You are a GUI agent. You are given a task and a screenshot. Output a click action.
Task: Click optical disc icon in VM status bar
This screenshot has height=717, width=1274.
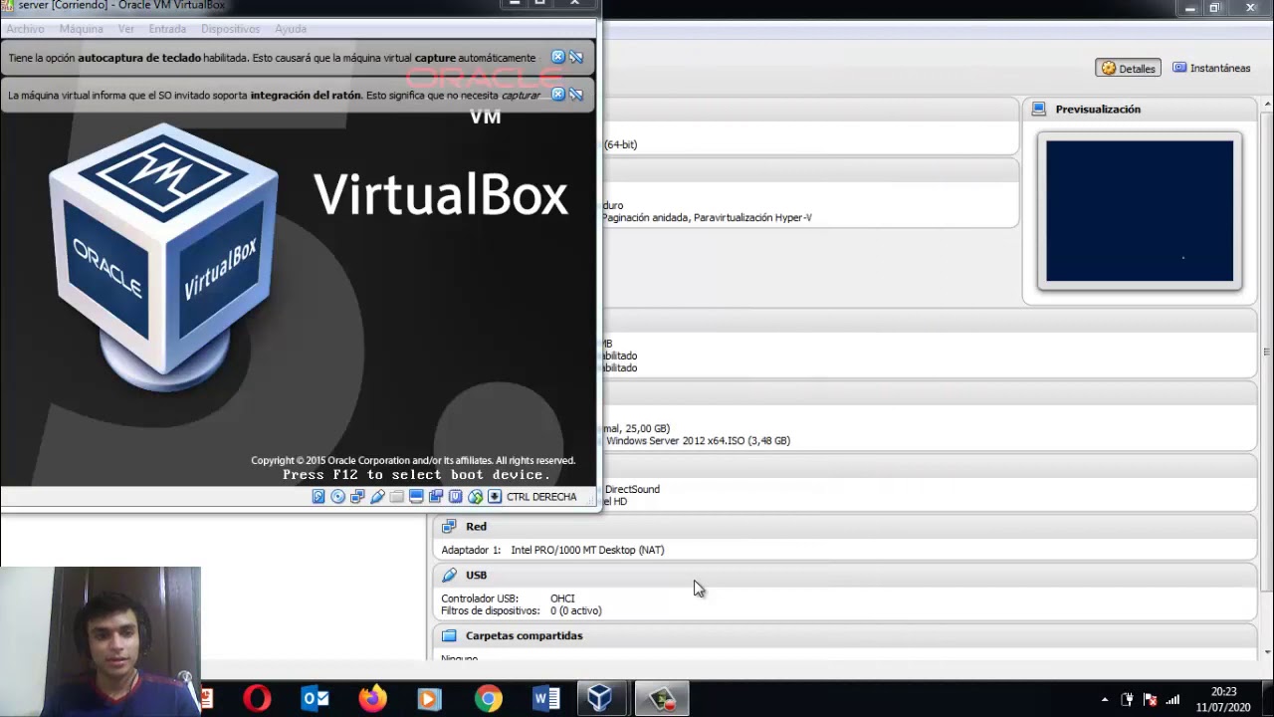[x=338, y=496]
